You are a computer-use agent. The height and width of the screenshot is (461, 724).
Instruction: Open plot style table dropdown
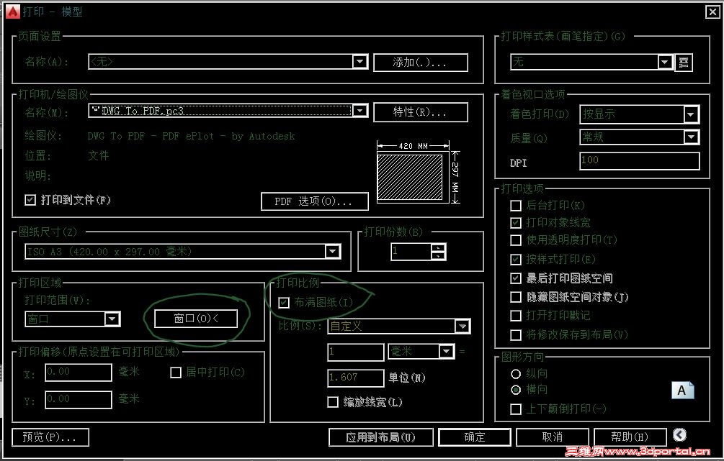coord(664,62)
